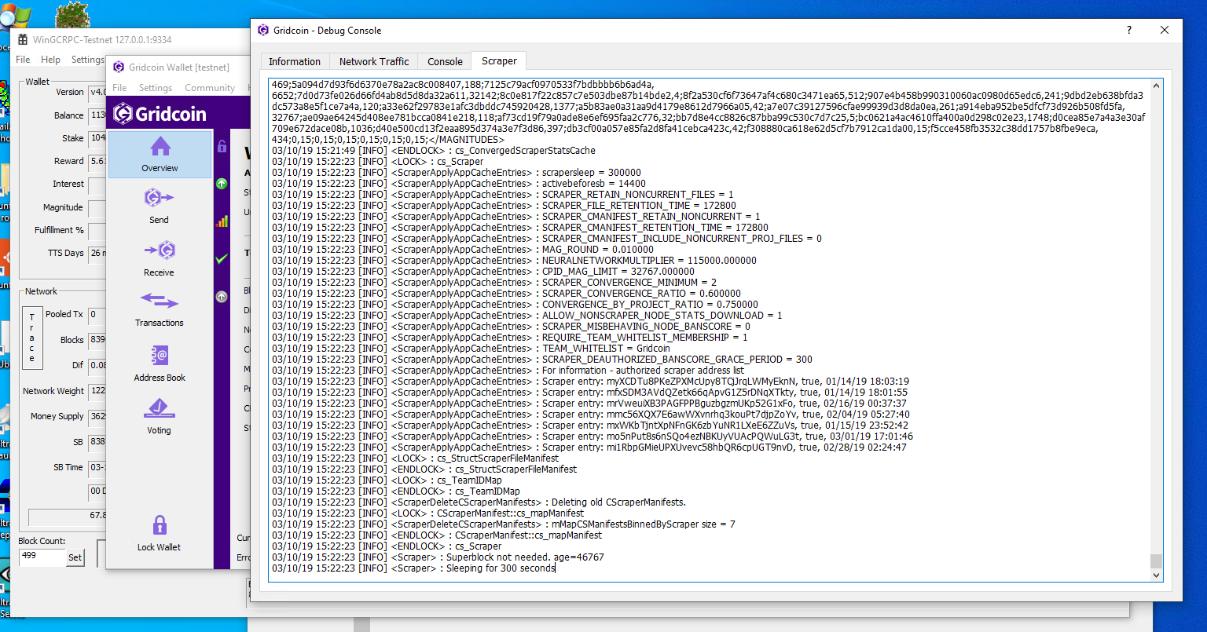
Task: Click the WinGCRPC-Testnet title bar icon
Action: click(x=23, y=39)
